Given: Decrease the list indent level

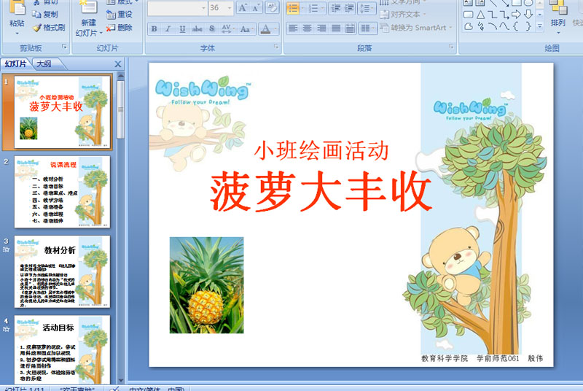Looking at the screenshot, I should tap(336, 8).
